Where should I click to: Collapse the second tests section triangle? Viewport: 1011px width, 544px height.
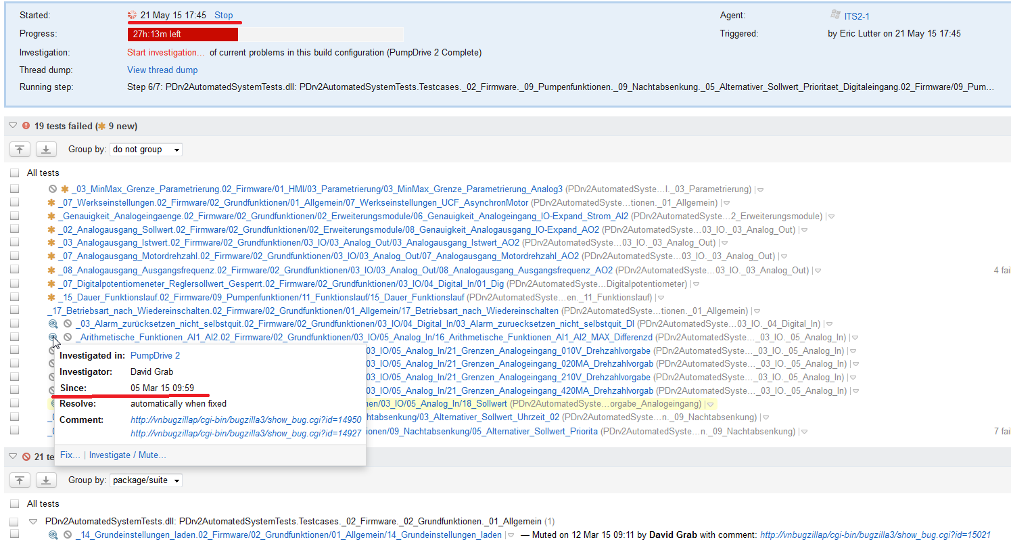coord(13,457)
